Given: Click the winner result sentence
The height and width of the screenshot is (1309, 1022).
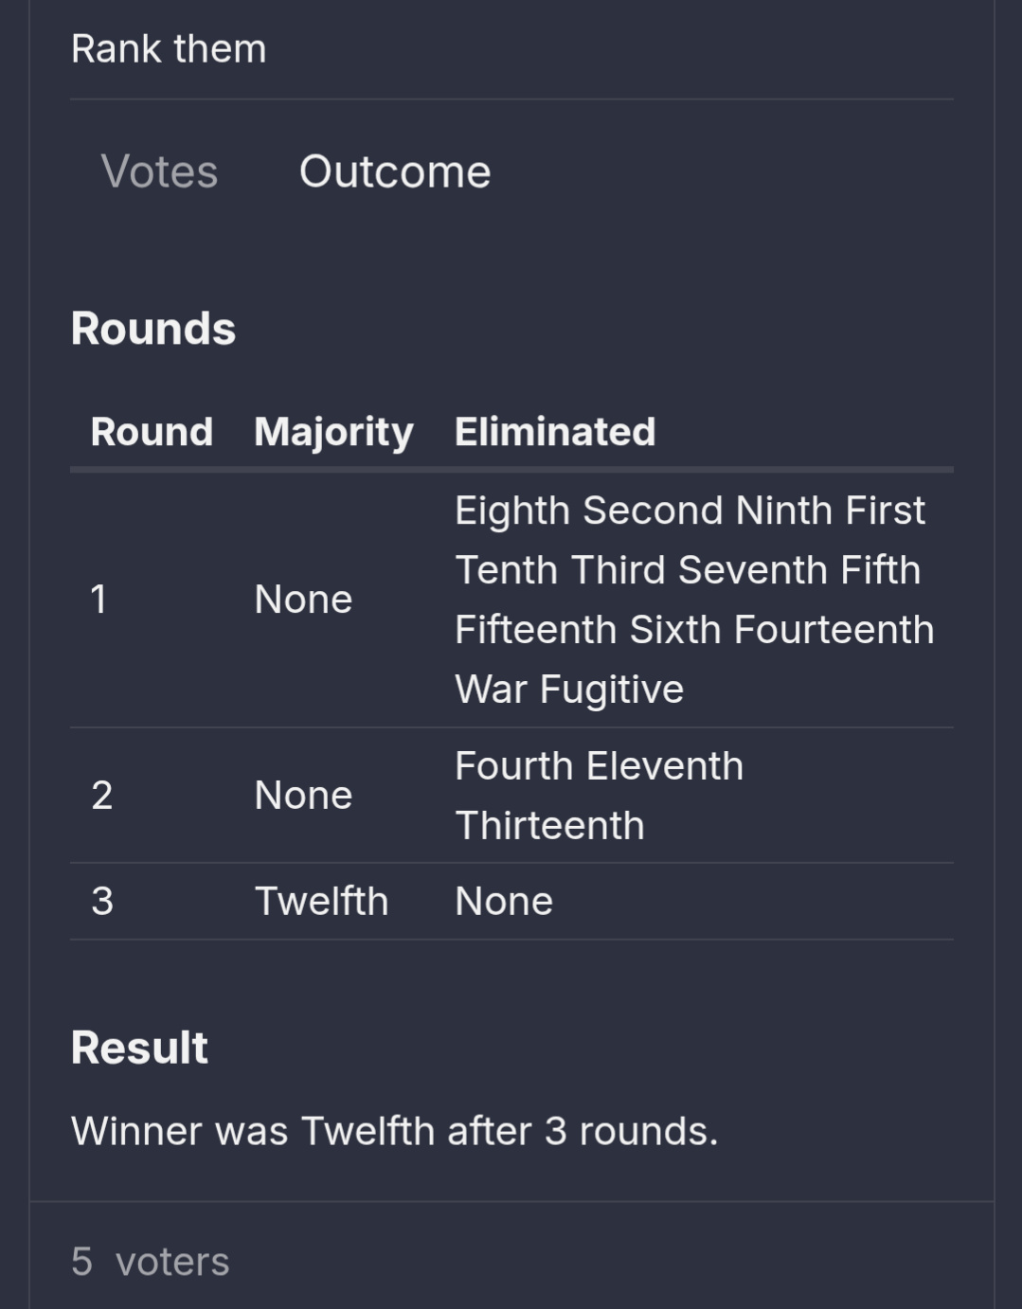Looking at the screenshot, I should click(395, 1130).
